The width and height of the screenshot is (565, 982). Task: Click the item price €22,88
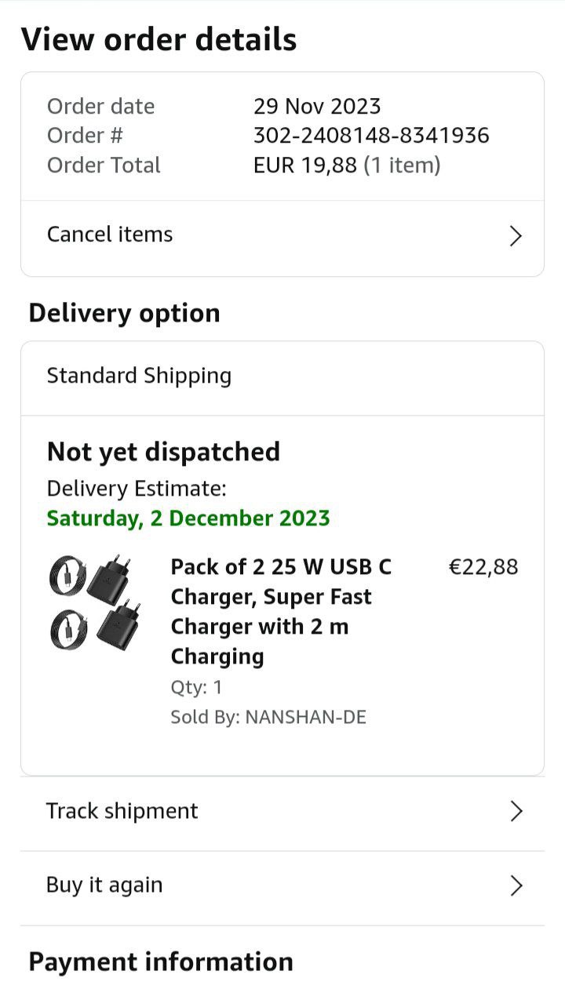pos(483,567)
